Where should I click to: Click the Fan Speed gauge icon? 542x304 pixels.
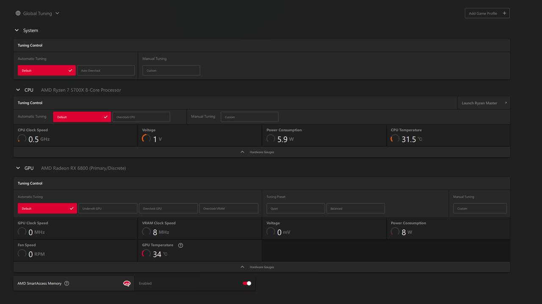tap(22, 254)
